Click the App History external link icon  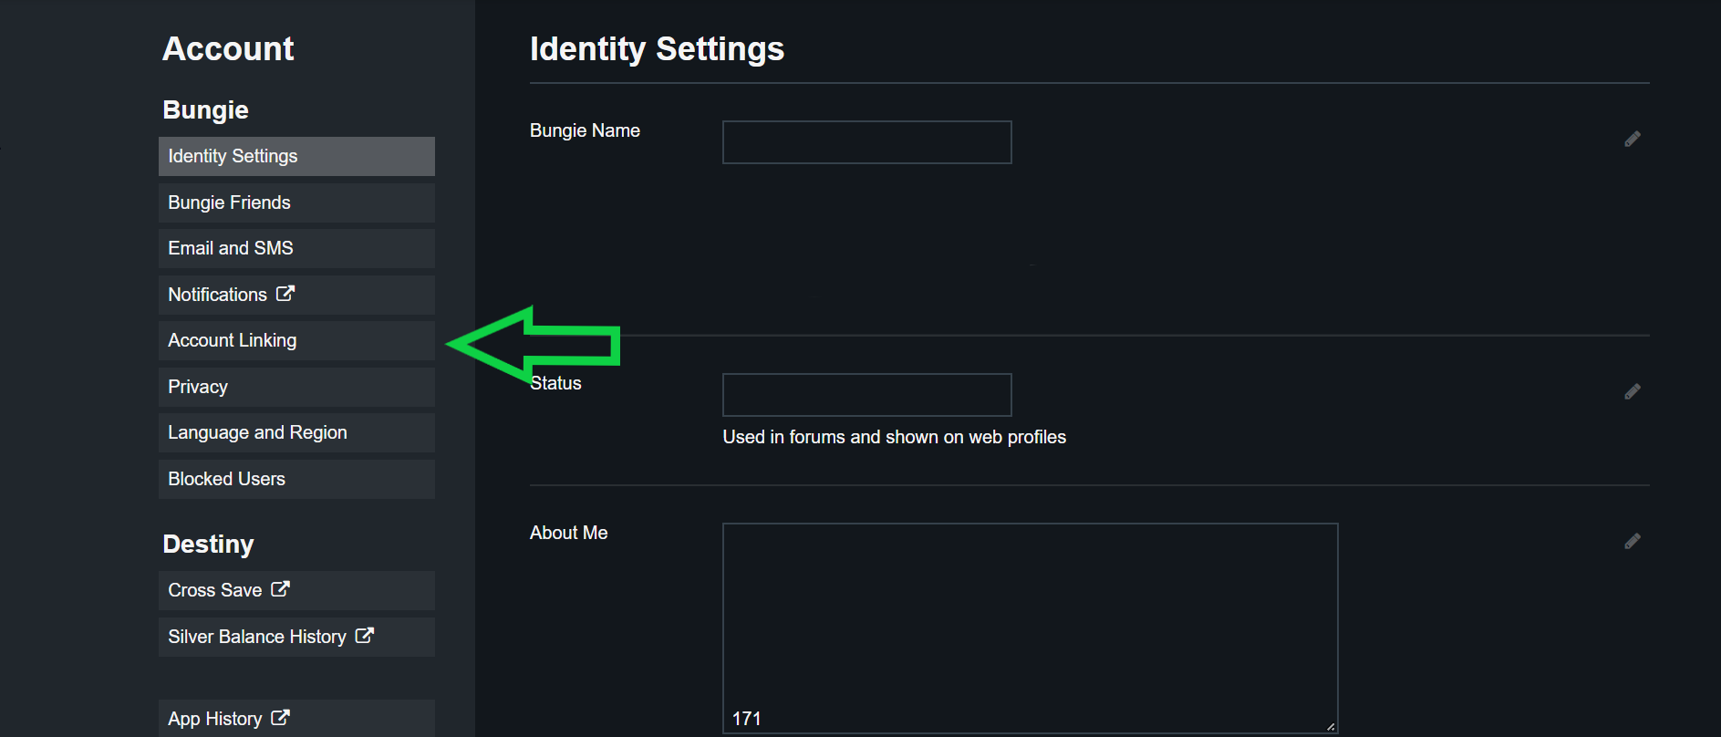[280, 718]
